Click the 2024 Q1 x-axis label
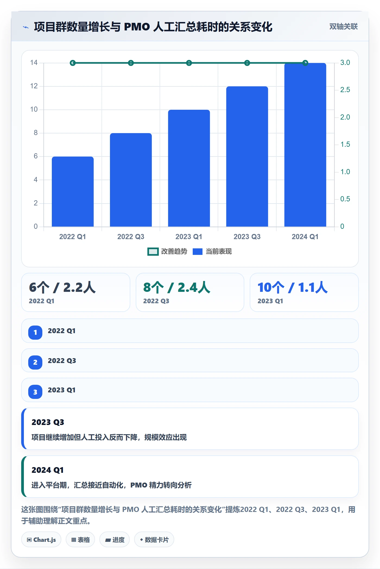The image size is (380, 569). [x=305, y=237]
